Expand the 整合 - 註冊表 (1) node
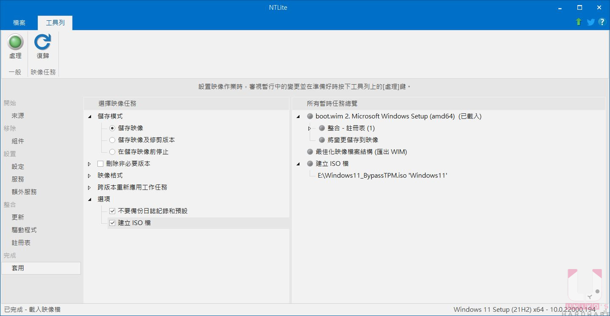The height and width of the screenshot is (316, 610). pos(310,128)
